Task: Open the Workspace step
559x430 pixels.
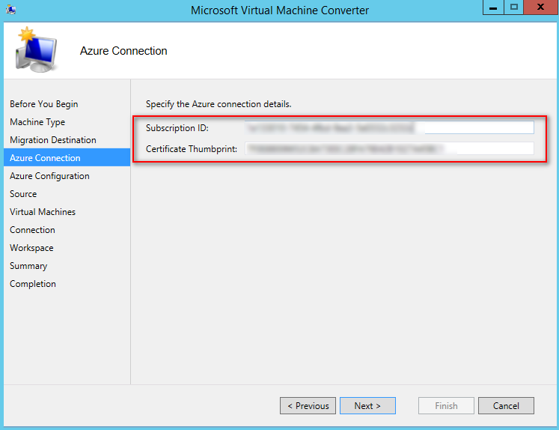Action: (x=31, y=248)
